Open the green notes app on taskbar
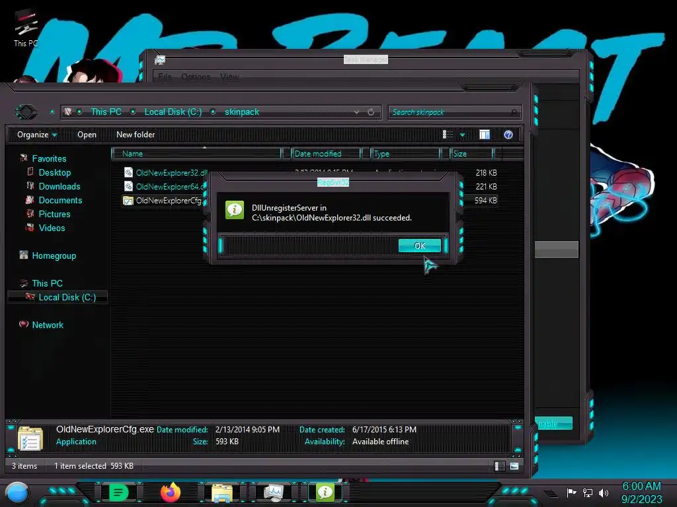Image resolution: width=677 pixels, height=507 pixels. click(118, 492)
